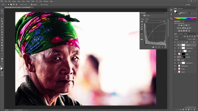
Task: Delete the adjustment with the Properties trash icon
Action: 165,47
